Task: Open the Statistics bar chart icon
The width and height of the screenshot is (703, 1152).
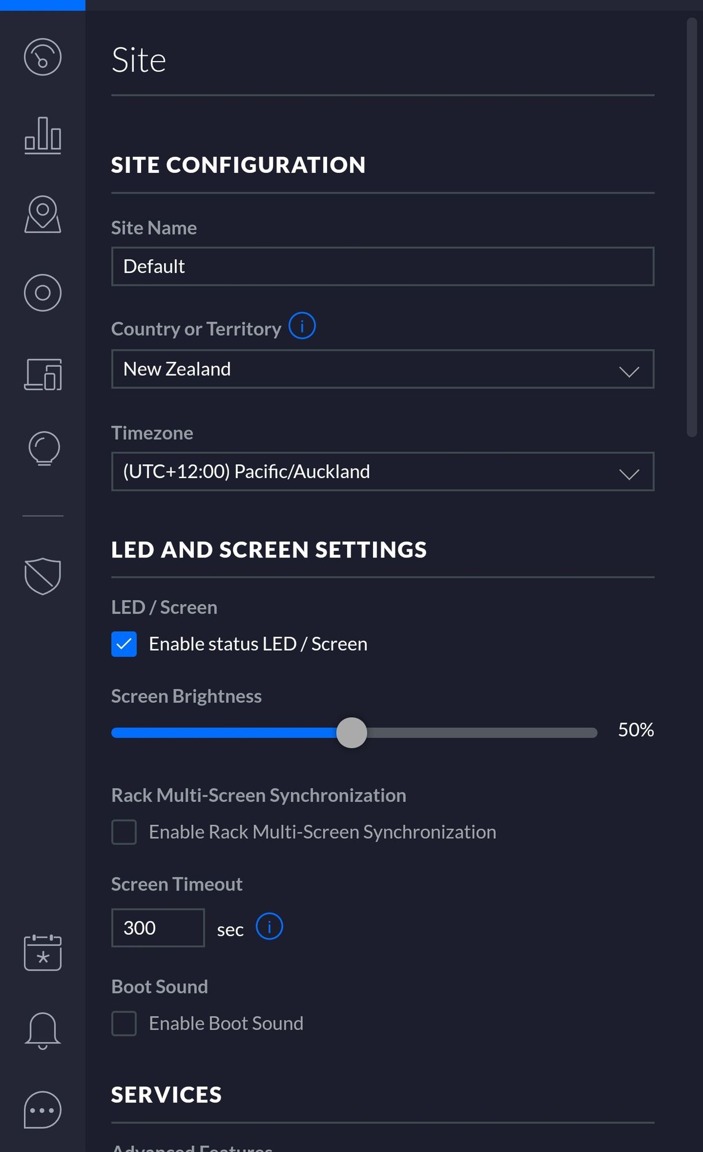Action: point(43,136)
